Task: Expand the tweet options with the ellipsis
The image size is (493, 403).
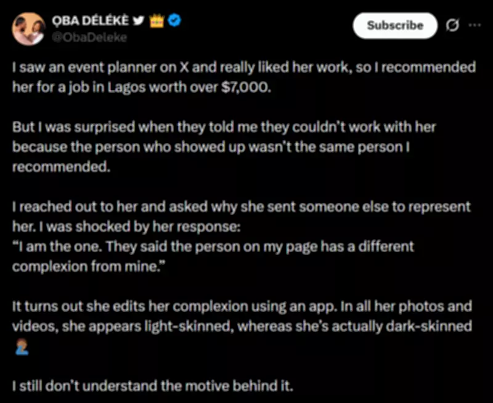Action: (x=476, y=26)
